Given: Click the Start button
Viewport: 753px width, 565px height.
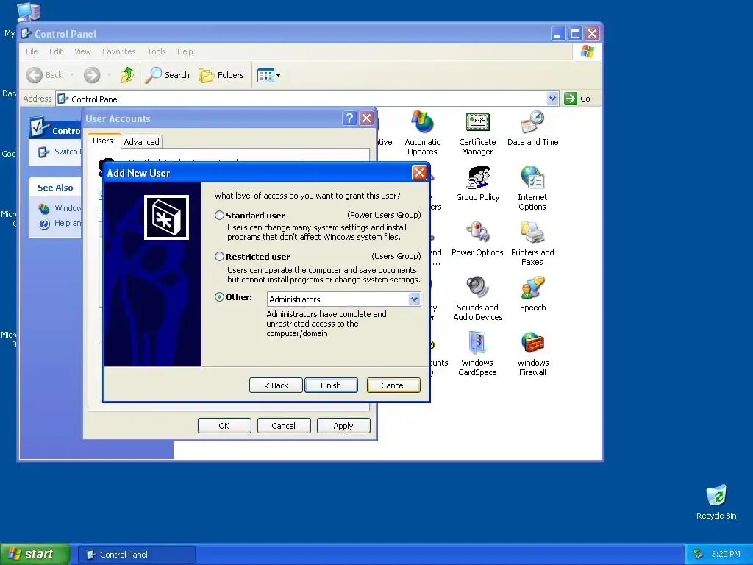Looking at the screenshot, I should point(35,554).
